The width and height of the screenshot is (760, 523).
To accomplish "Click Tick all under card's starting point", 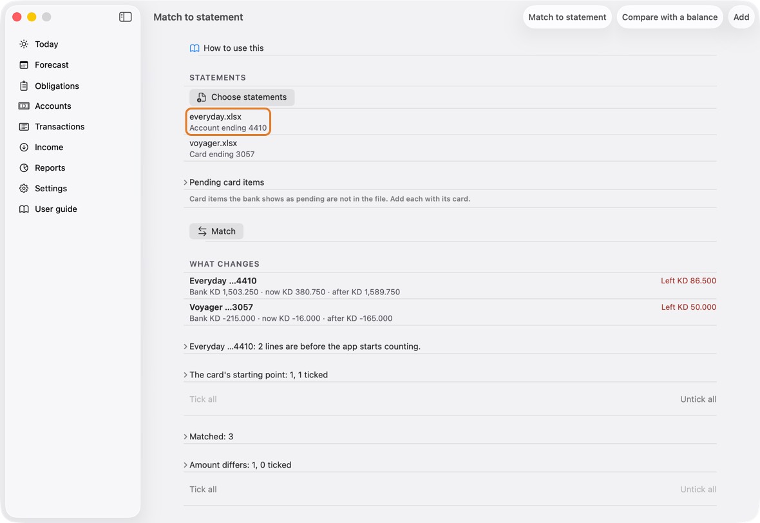I will click(203, 399).
